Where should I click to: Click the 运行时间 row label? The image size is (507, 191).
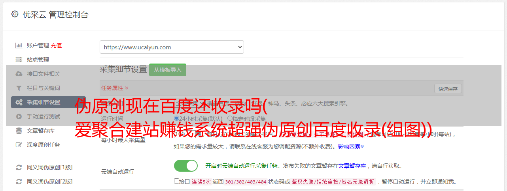point(112,118)
